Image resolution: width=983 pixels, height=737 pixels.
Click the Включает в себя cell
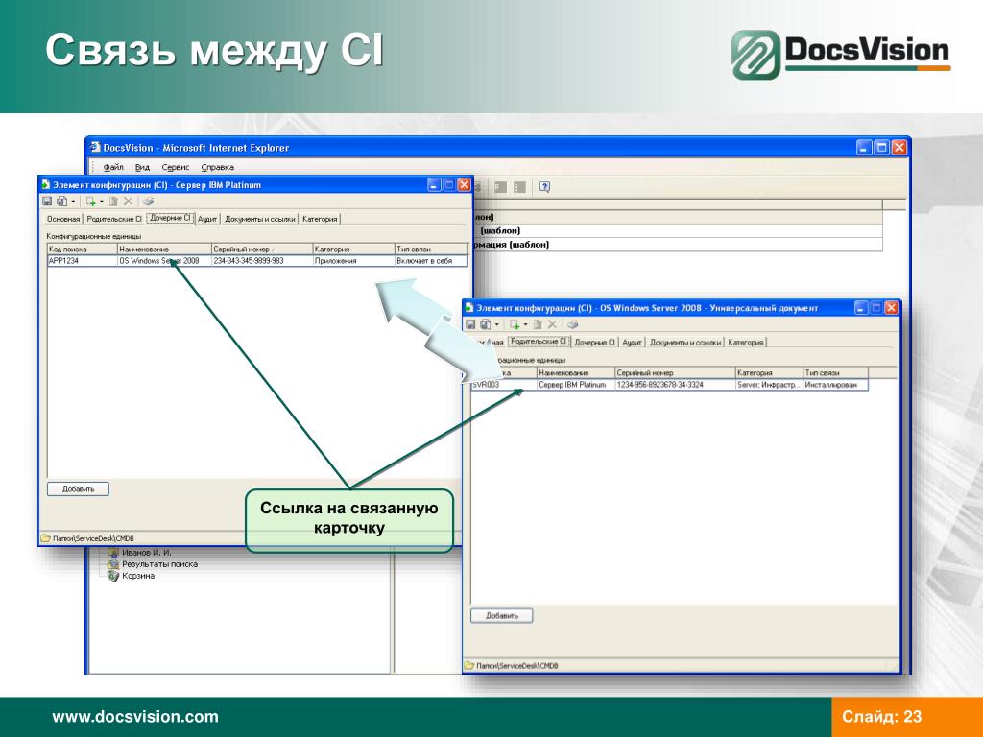coord(431,261)
